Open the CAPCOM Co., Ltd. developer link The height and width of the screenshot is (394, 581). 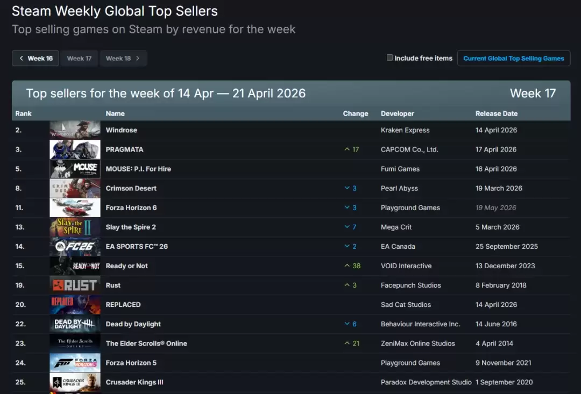409,149
